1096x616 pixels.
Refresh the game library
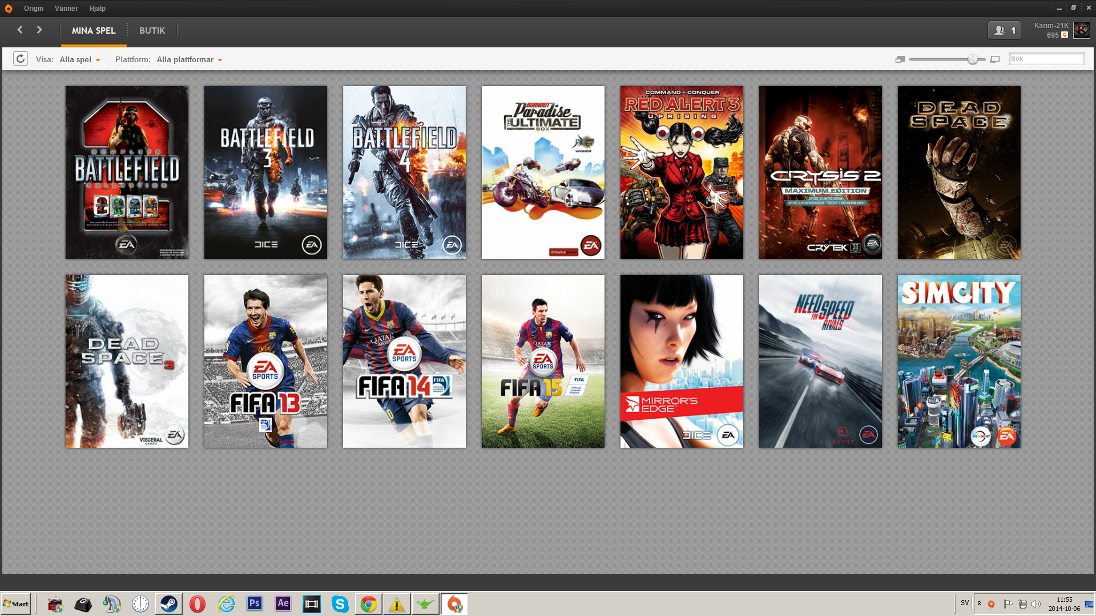point(21,59)
